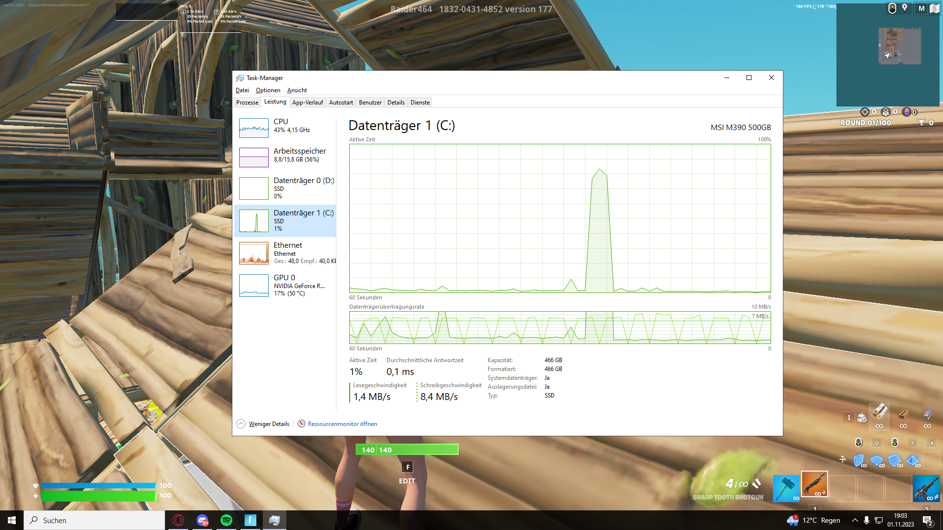Switch to the Autostart tab
The width and height of the screenshot is (943, 530).
[x=341, y=103]
